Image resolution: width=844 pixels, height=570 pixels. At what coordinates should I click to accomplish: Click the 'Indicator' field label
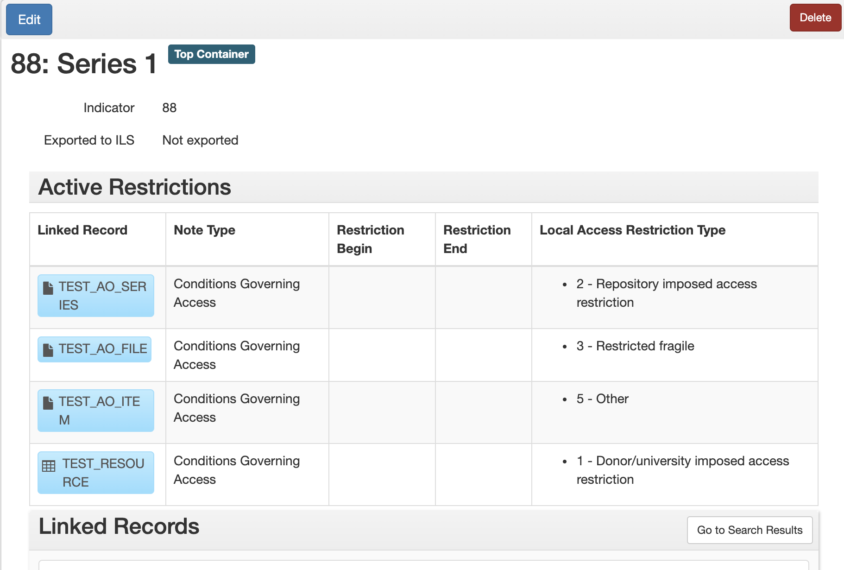pos(109,108)
